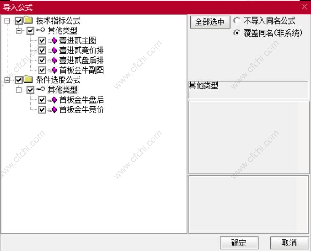Uncheck the 技术指标公式 checkbox
Image resolution: width=311 pixels, height=251 pixels.
[18, 21]
